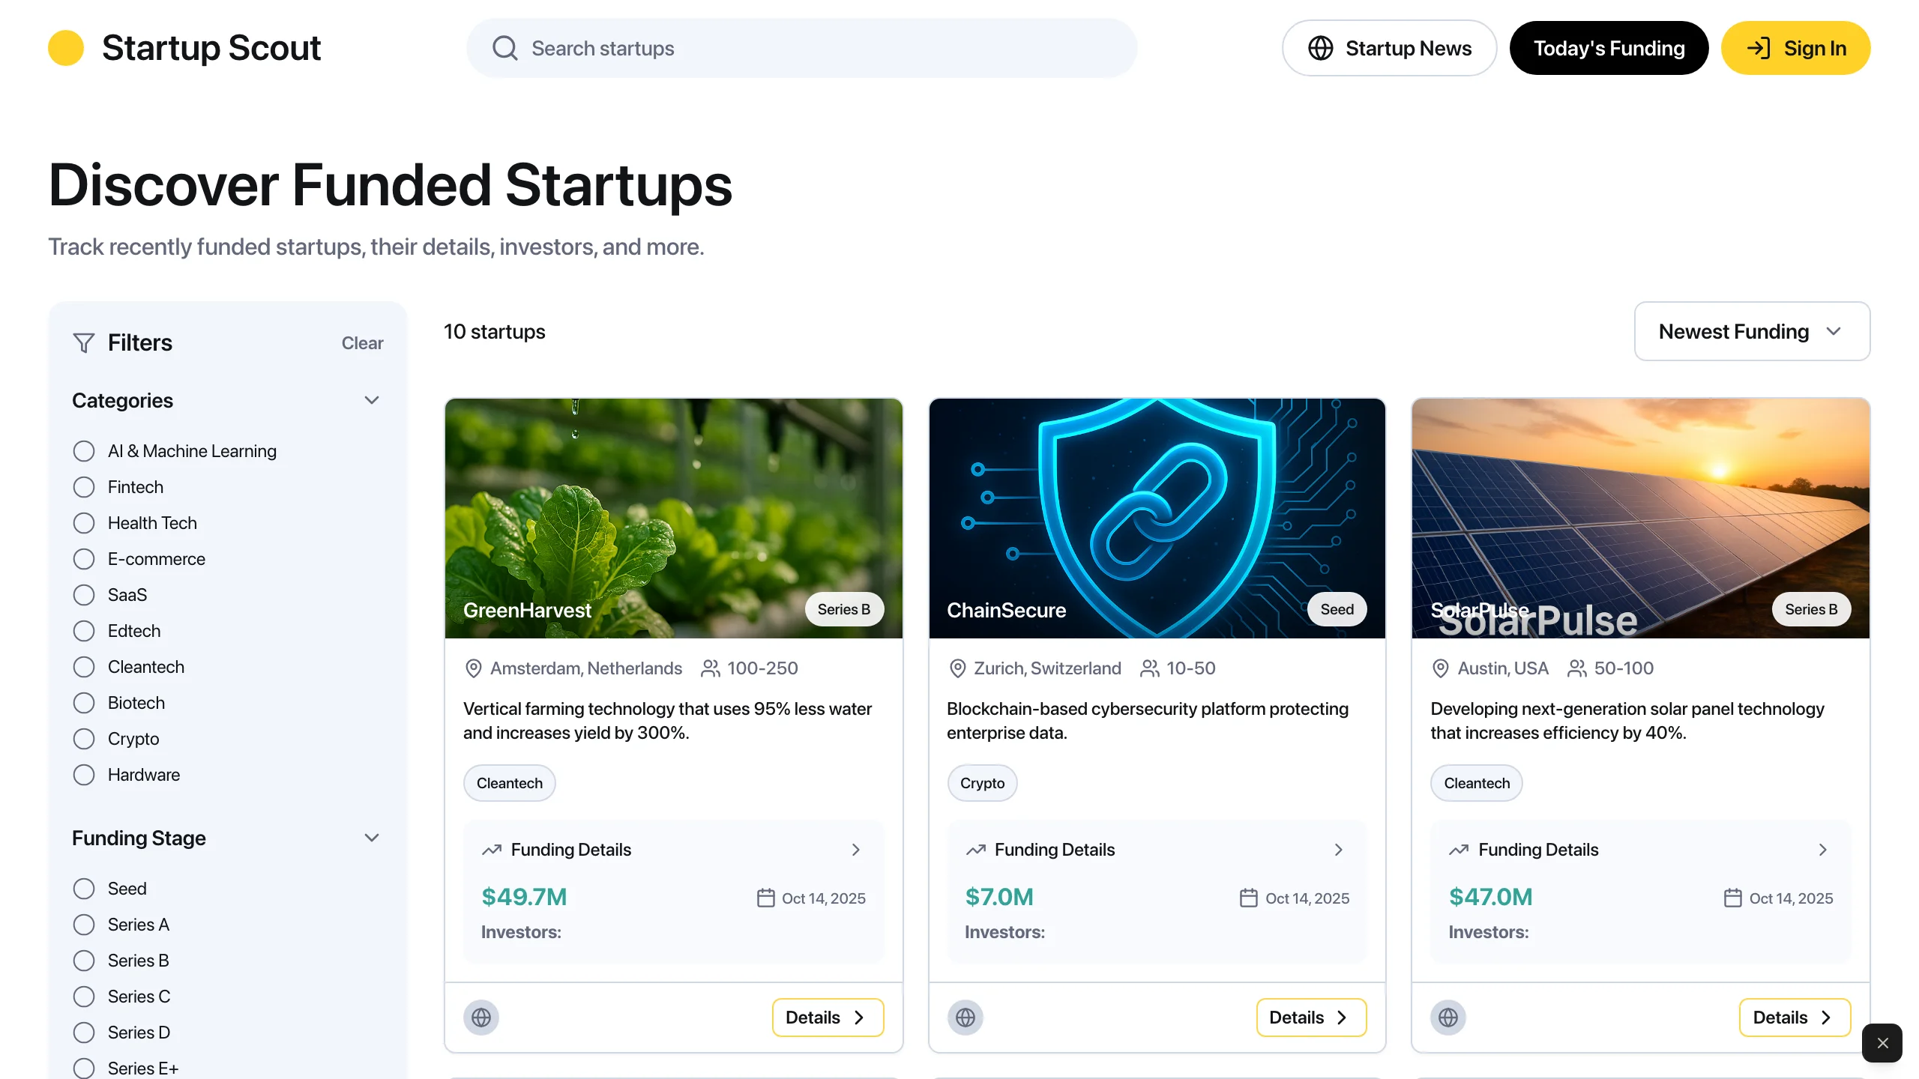Choose the Crypto category filter
This screenshot has width=1919, height=1079.
coord(83,738)
